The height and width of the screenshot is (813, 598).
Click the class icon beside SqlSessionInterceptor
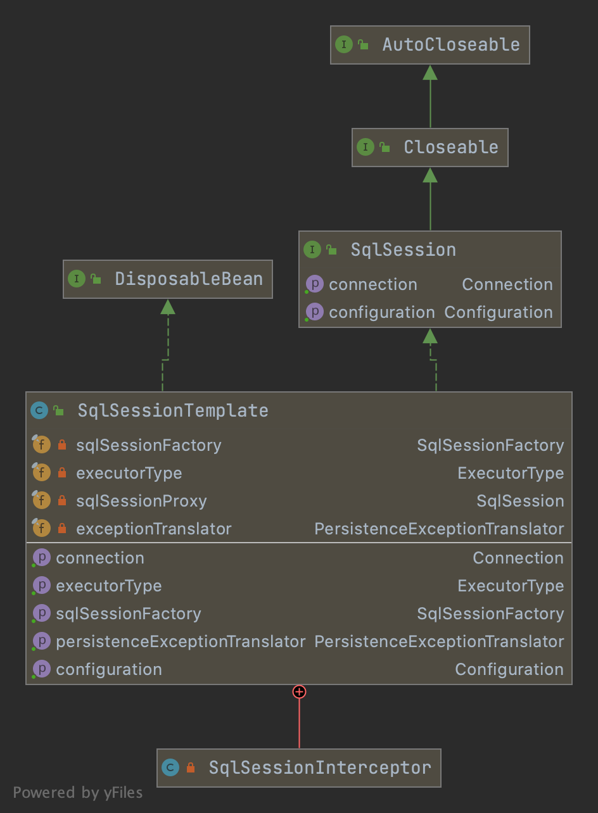[x=171, y=767]
